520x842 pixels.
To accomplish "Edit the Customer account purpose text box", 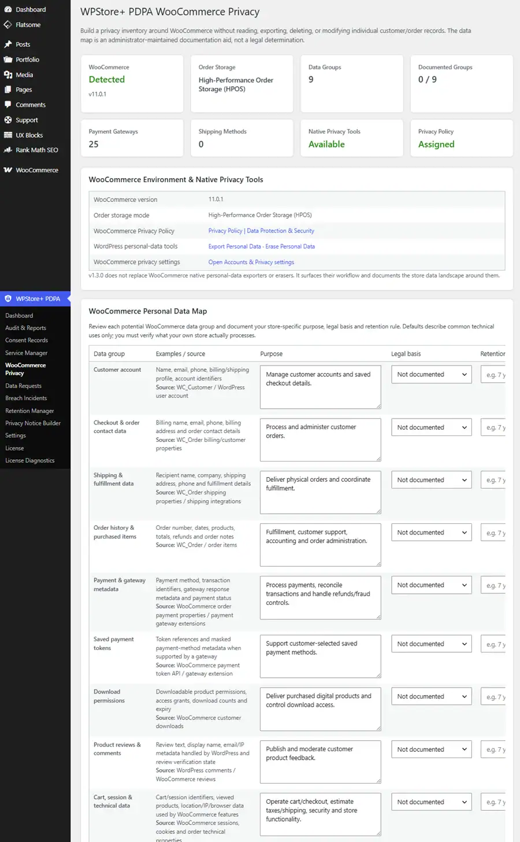I will [321, 387].
